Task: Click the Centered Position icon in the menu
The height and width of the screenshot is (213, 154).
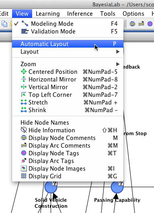Action: (24, 71)
